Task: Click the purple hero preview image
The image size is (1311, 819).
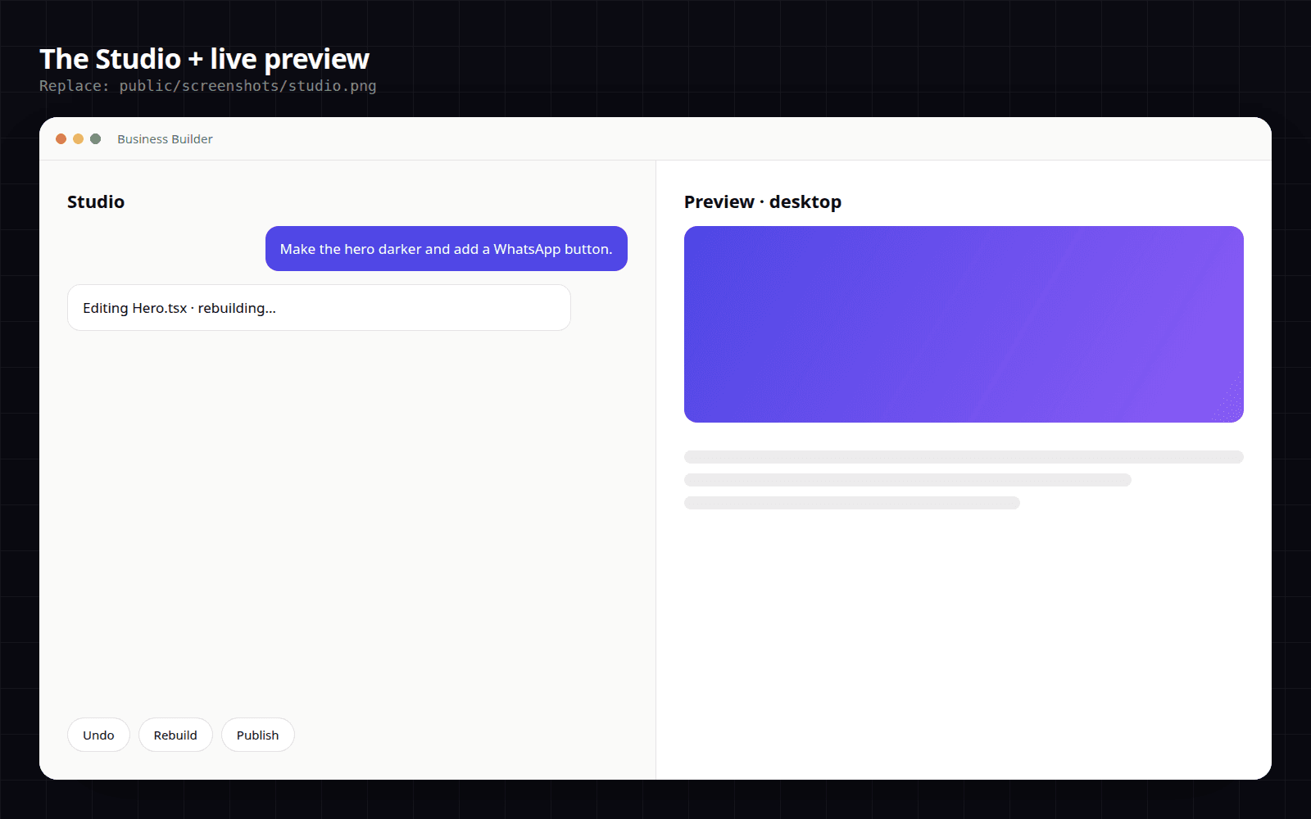Action: click(964, 324)
